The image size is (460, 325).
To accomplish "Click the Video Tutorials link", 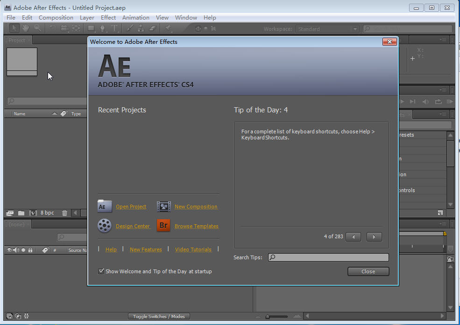I will pyautogui.click(x=193, y=249).
